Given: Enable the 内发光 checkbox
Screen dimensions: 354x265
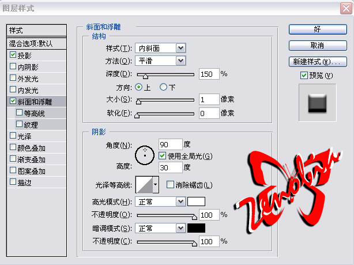Looking at the screenshot, I should pyautogui.click(x=13, y=89).
